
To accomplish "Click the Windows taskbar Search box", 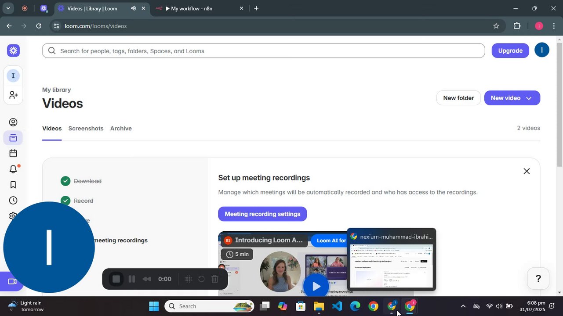I will (210, 306).
